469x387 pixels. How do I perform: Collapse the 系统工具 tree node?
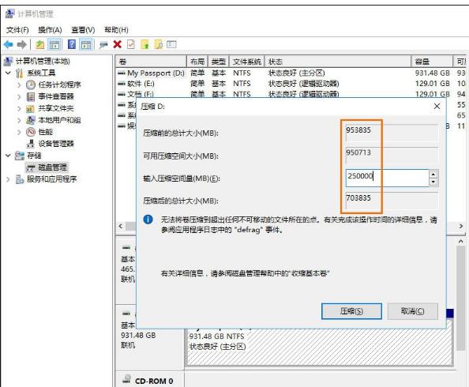(x=8, y=73)
